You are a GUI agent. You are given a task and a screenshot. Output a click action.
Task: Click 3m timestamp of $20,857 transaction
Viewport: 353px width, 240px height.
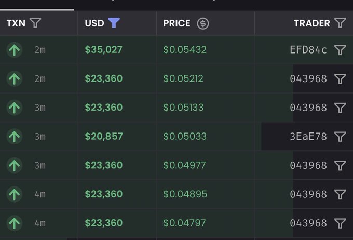(x=40, y=136)
